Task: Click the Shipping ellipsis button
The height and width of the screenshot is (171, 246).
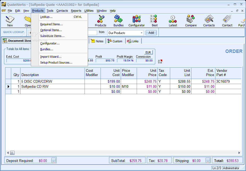Action: [208, 160]
